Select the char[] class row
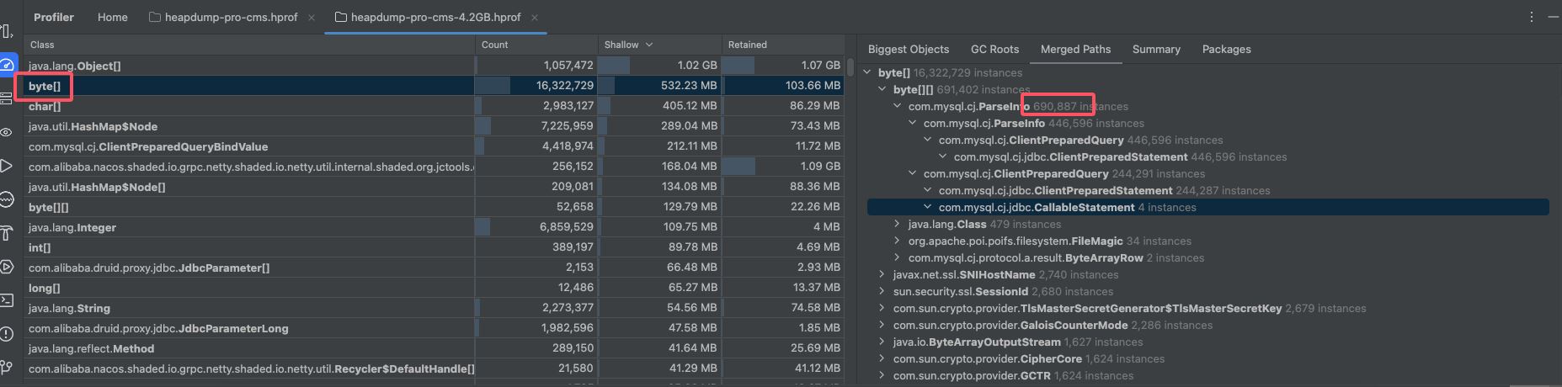1562x387 pixels. pos(434,106)
